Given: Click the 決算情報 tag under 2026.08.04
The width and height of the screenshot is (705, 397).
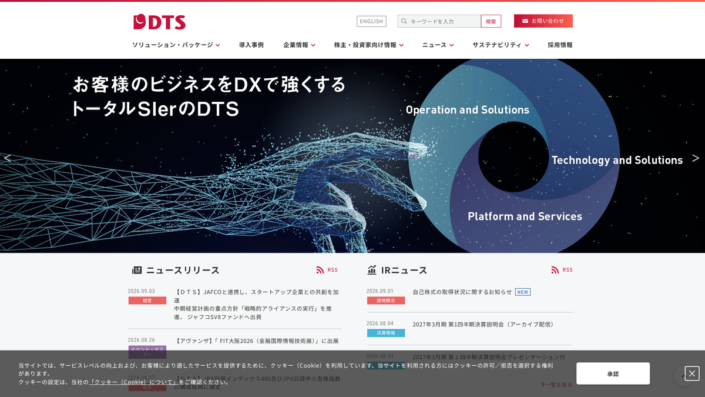Looking at the screenshot, I should coord(386,333).
